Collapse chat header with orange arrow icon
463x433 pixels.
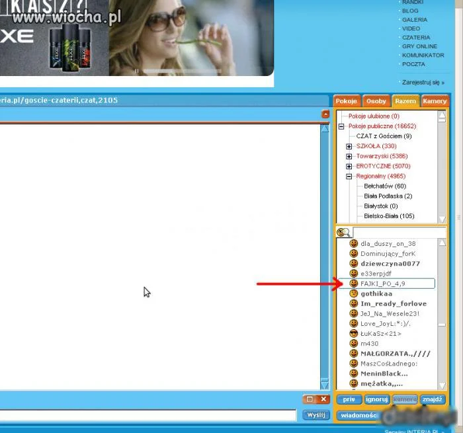point(325,114)
